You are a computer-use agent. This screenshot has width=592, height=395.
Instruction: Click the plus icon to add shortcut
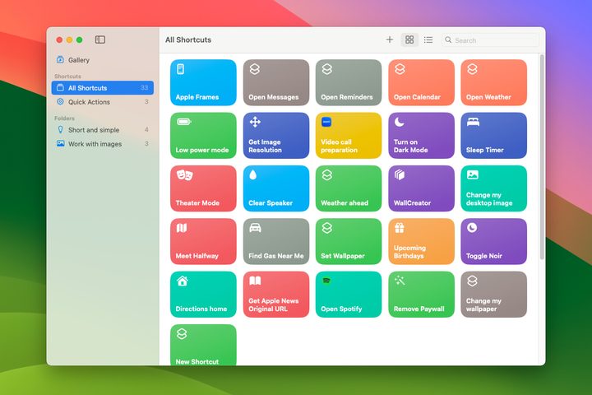pyautogui.click(x=389, y=39)
